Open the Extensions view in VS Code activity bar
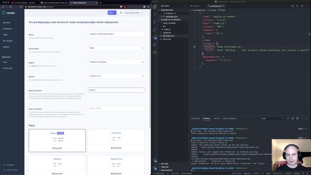The height and width of the screenshot is (175, 311). click(155, 37)
